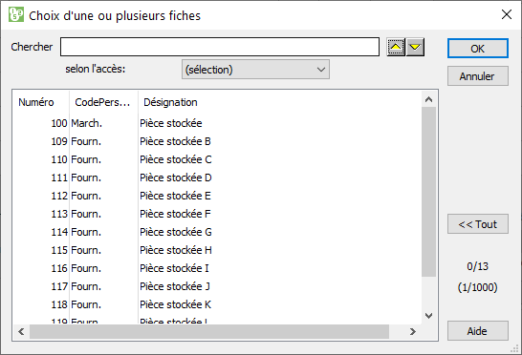522x355 pixels.
Task: Select row 100 Pièce stockée
Action: (x=217, y=123)
